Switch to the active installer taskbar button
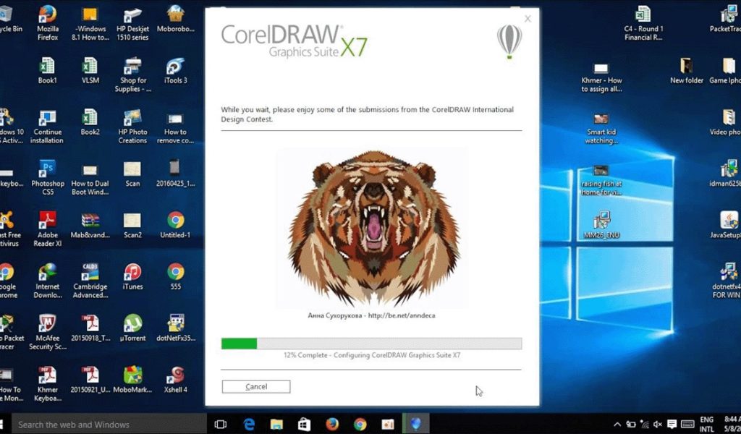 tap(415, 424)
